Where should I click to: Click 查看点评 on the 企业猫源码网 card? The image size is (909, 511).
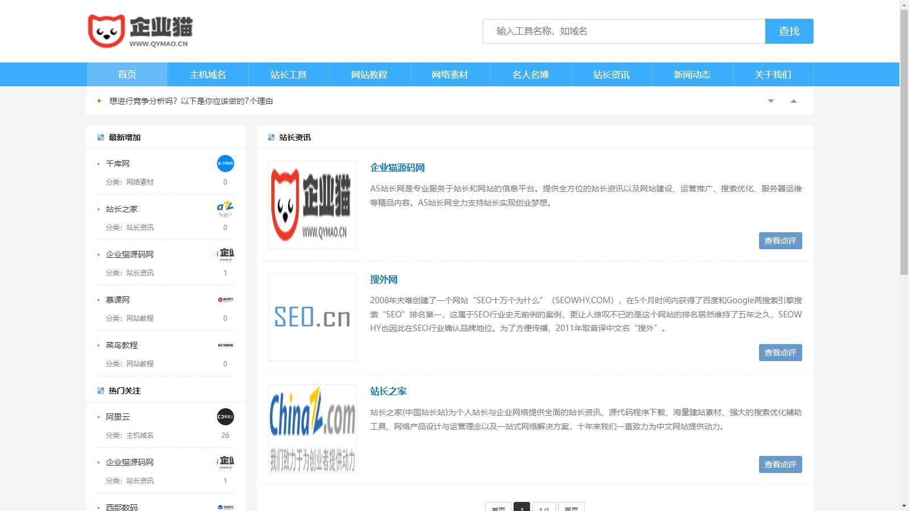click(781, 241)
